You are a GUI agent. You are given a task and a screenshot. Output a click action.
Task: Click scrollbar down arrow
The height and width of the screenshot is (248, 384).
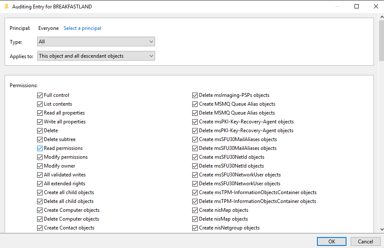381,229
